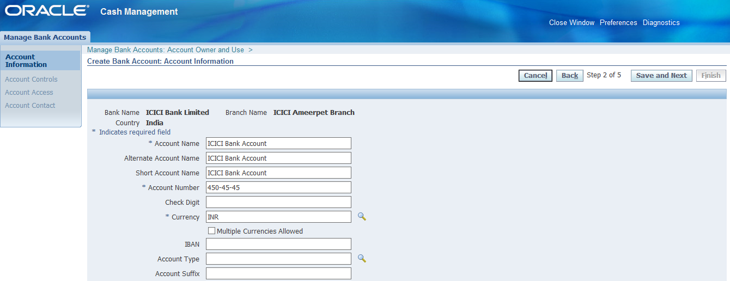Click into the Account Number field
Screen dimensions: 730x281
(278, 187)
